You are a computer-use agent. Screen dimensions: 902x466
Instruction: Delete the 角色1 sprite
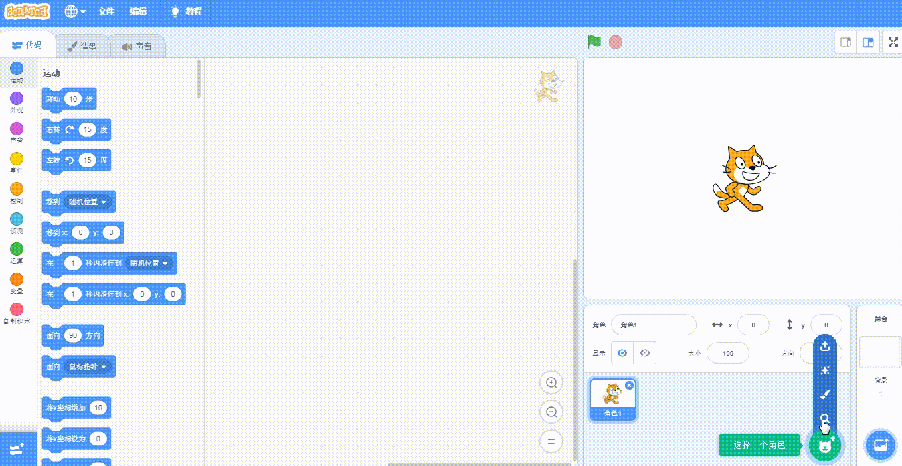(629, 385)
